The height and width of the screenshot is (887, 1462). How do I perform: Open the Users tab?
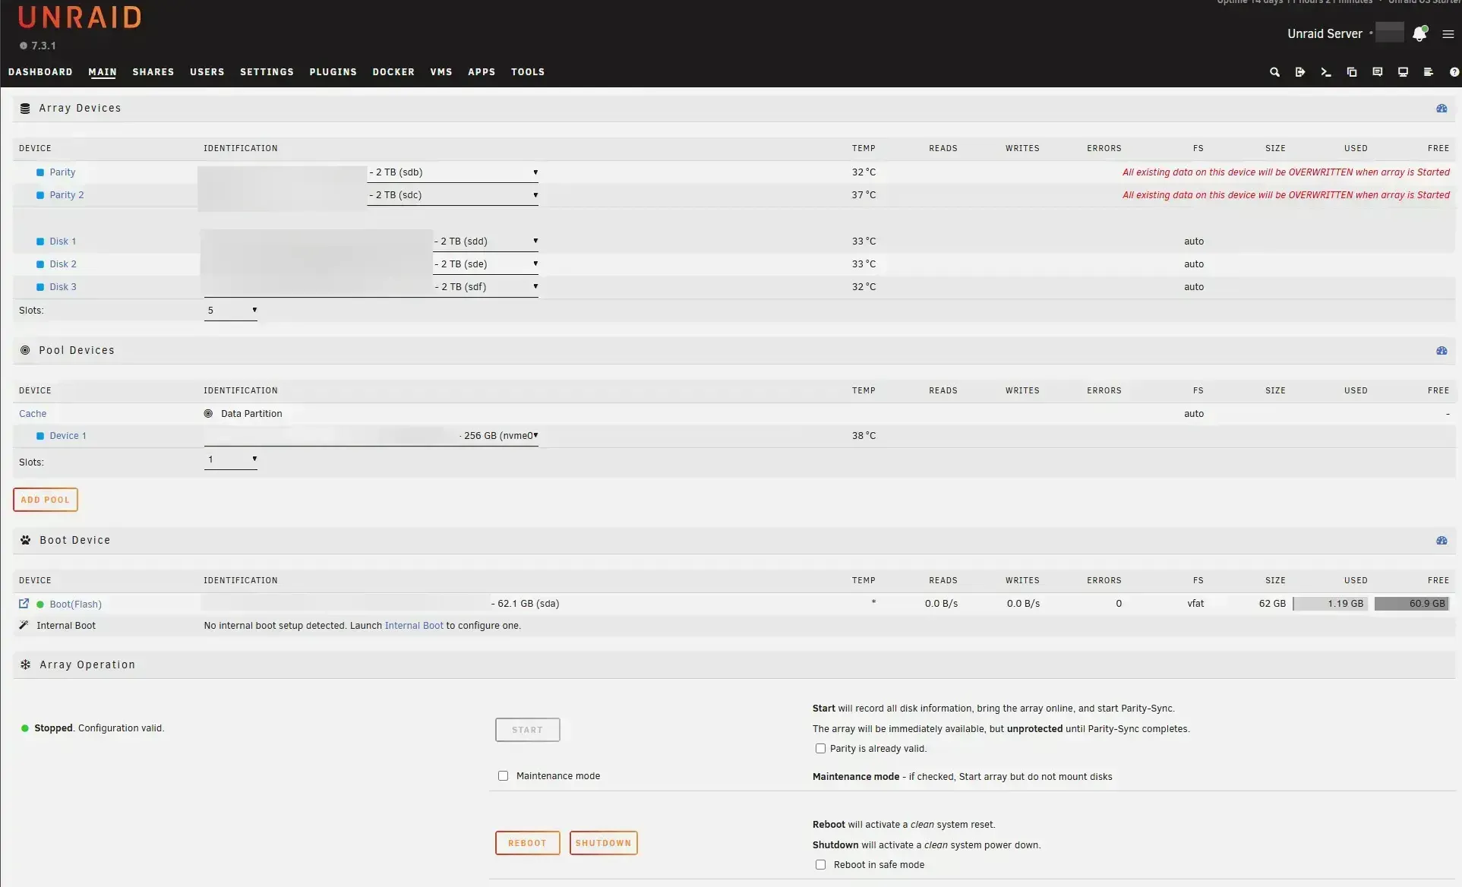[x=207, y=72]
